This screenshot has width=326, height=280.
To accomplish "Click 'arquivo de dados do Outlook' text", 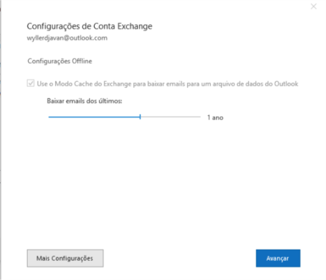I will [256, 84].
